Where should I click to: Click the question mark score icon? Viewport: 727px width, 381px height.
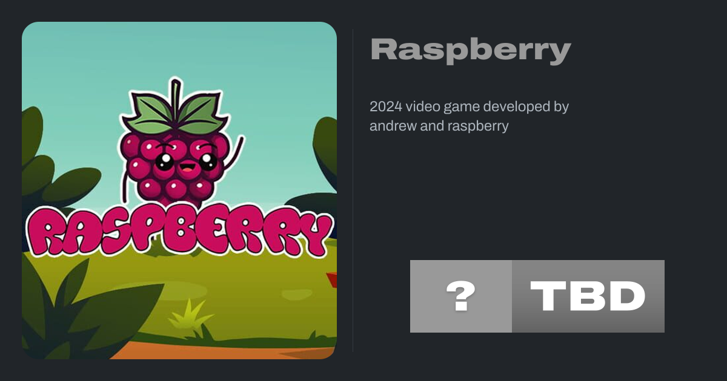pos(461,296)
